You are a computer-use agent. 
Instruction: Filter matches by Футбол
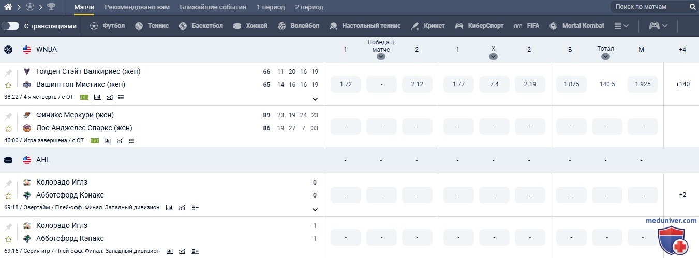[x=107, y=26]
